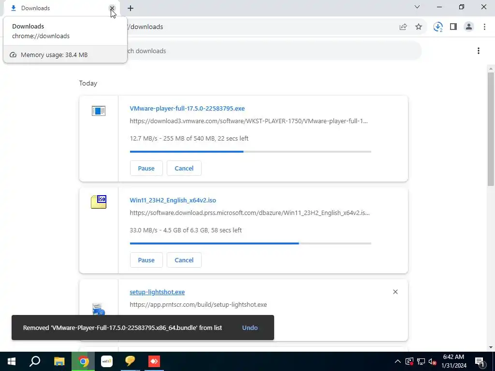This screenshot has height=371, width=495.
Task: Click the 'Today' section heading
Action: coord(88,83)
